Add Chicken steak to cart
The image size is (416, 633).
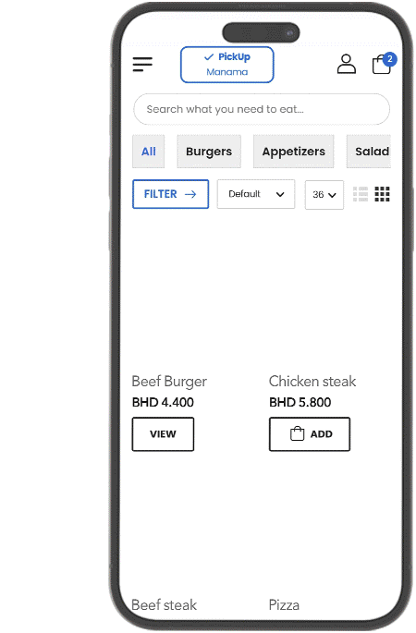(x=310, y=434)
